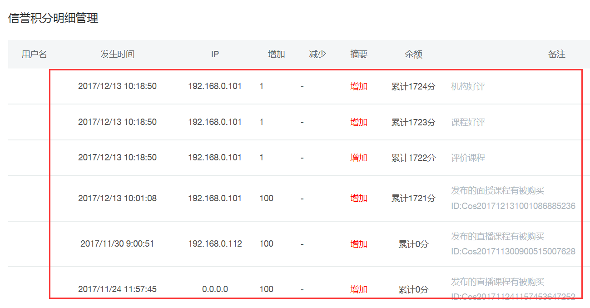Select the 发生时间 column header
The width and height of the screenshot is (590, 308).
click(x=117, y=55)
